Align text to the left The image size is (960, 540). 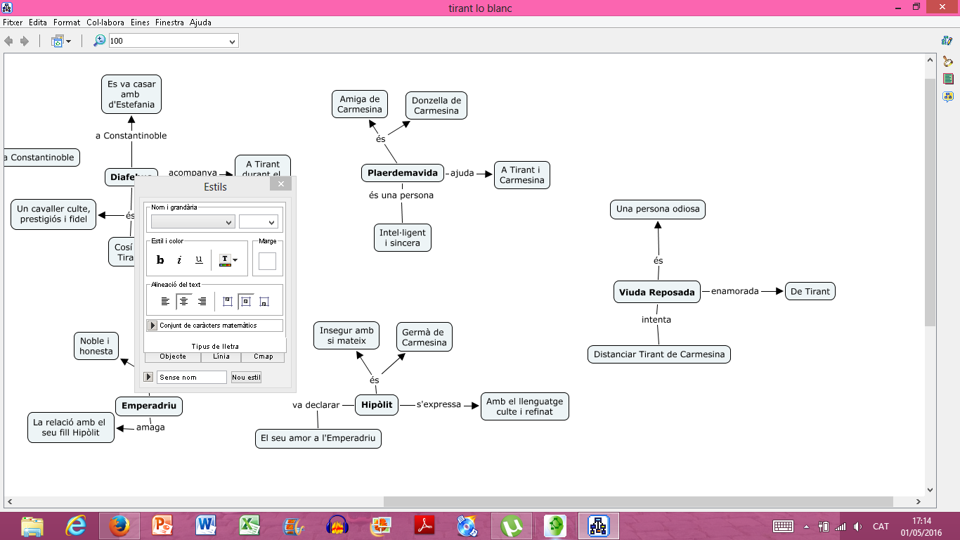pos(165,302)
